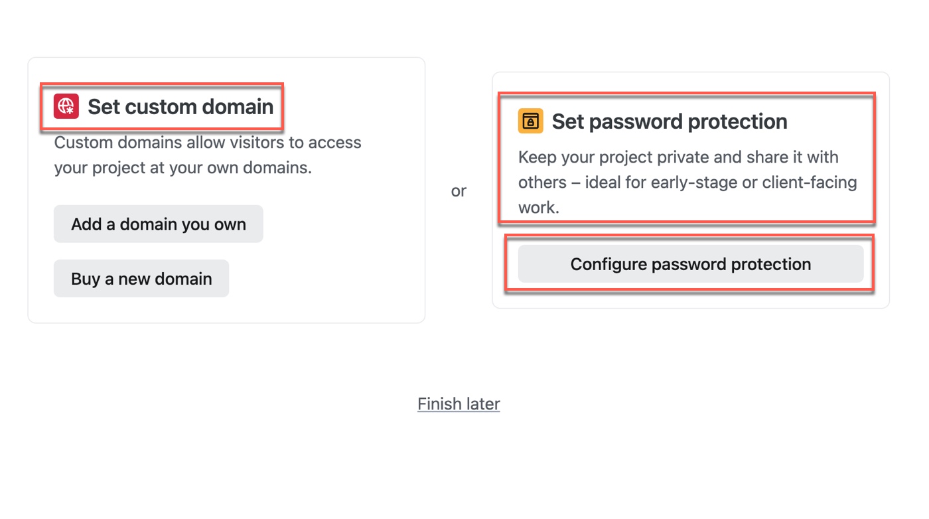Click the red globe custom domain icon
Viewport: 929px width, 519px height.
click(x=66, y=106)
